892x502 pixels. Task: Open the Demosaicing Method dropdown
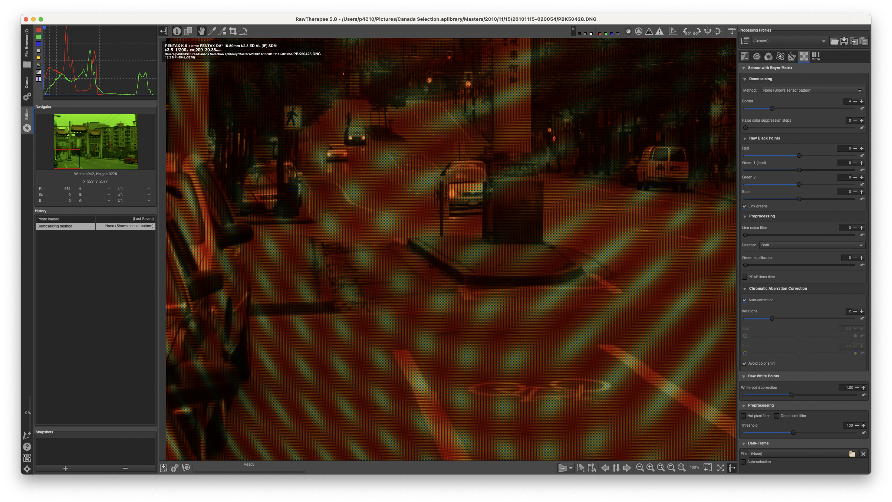pyautogui.click(x=812, y=91)
